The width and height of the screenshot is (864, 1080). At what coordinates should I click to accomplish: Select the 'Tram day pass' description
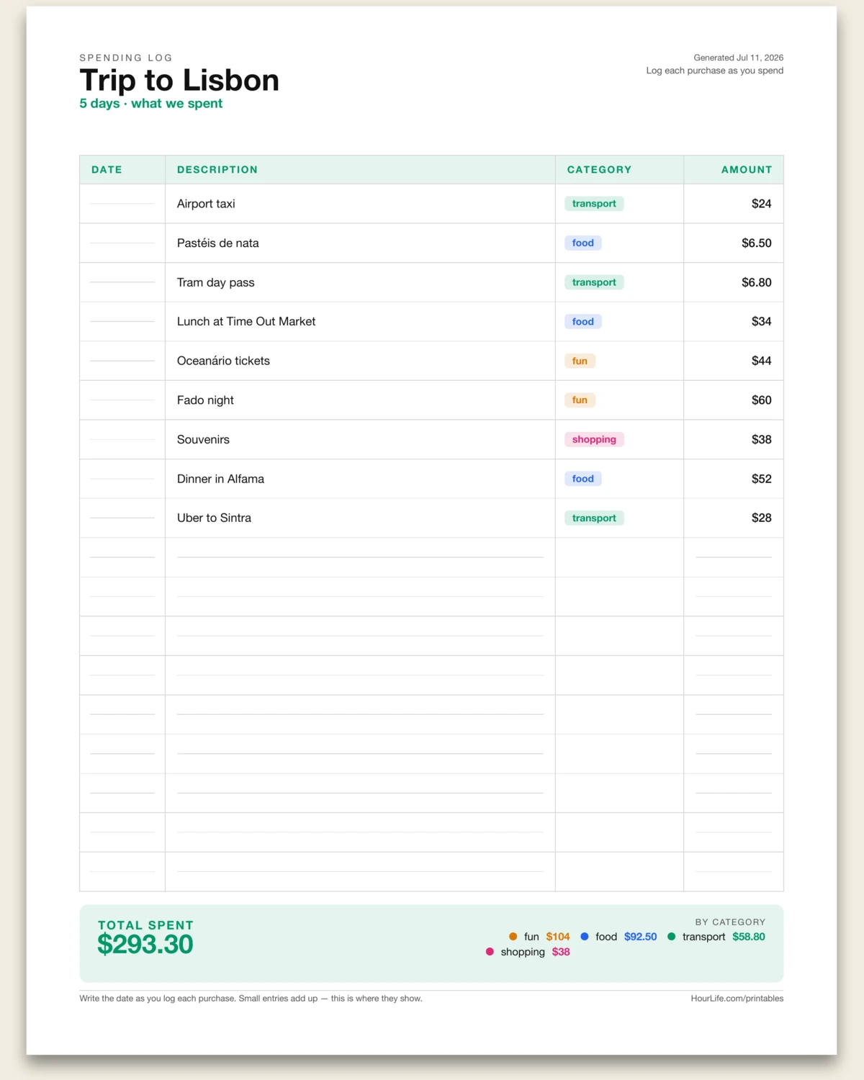(x=216, y=282)
